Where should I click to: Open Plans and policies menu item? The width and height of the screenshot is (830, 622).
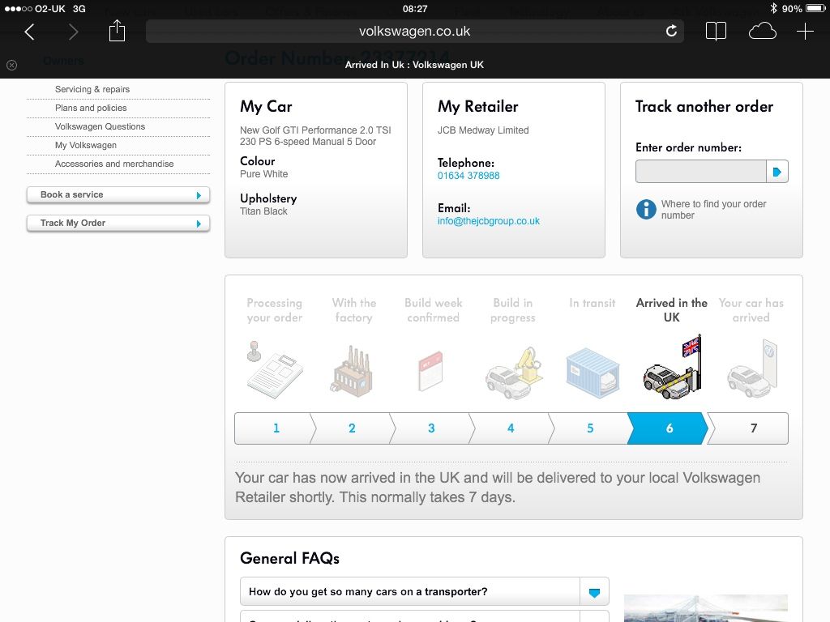point(91,108)
